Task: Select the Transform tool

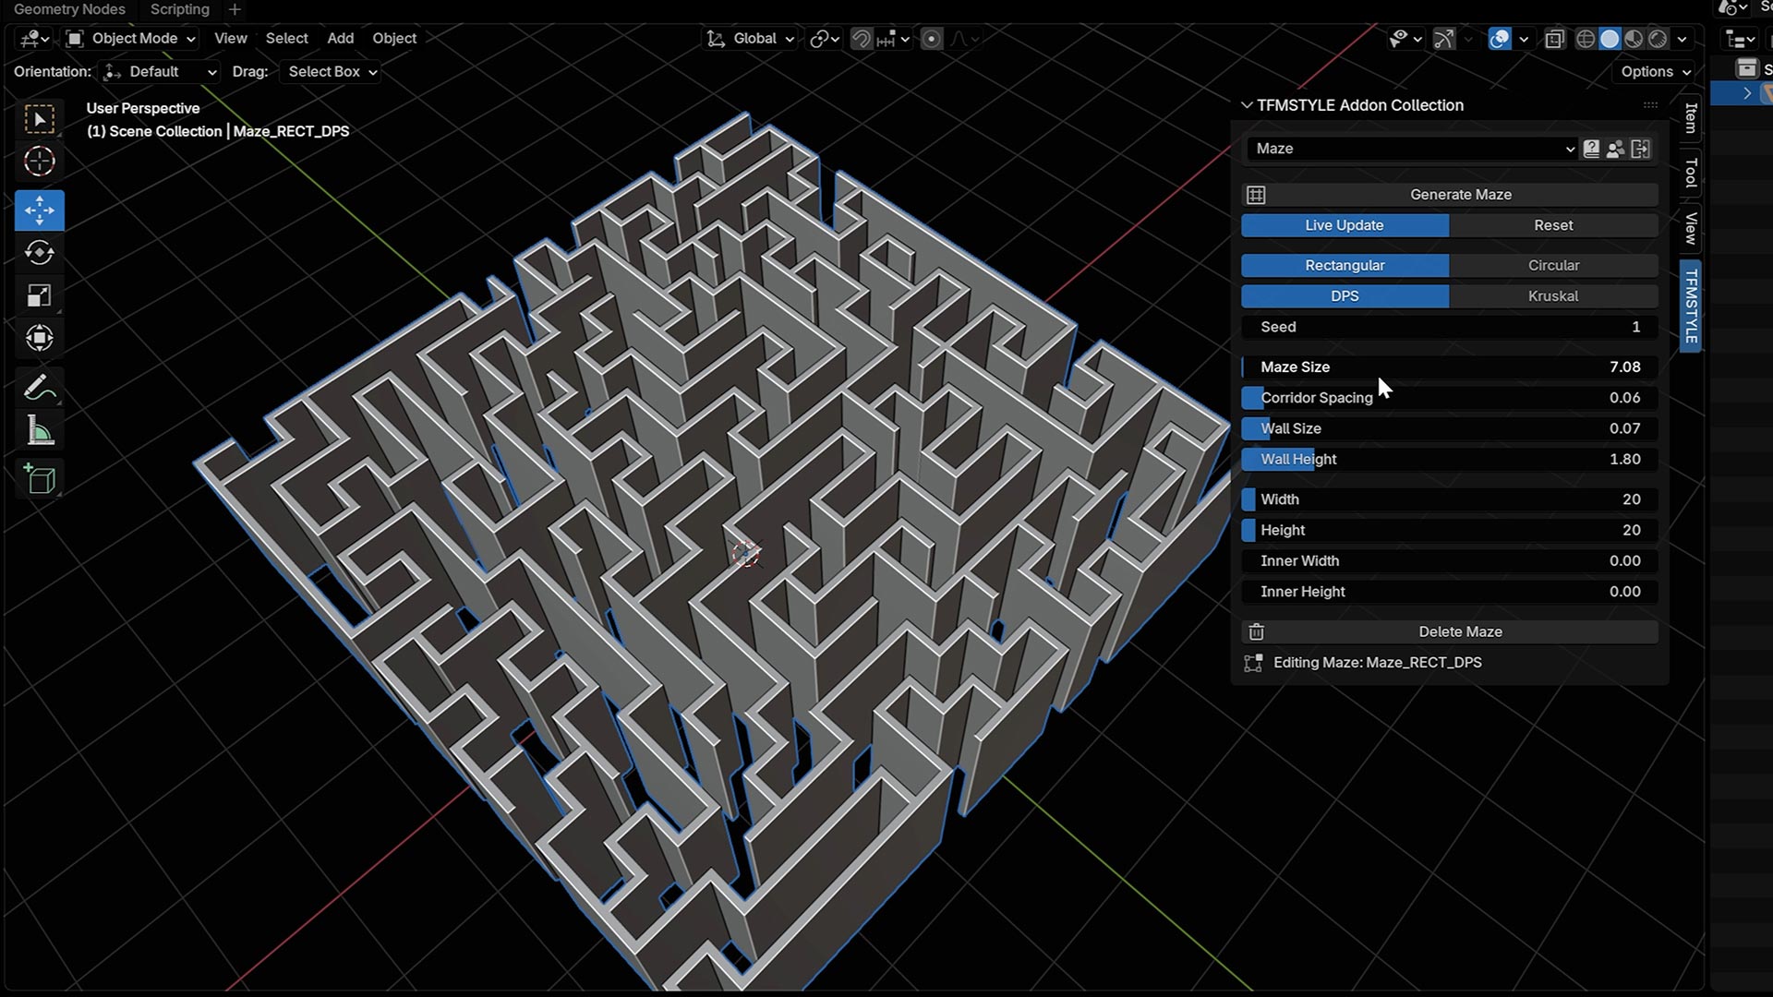Action: [x=39, y=338]
